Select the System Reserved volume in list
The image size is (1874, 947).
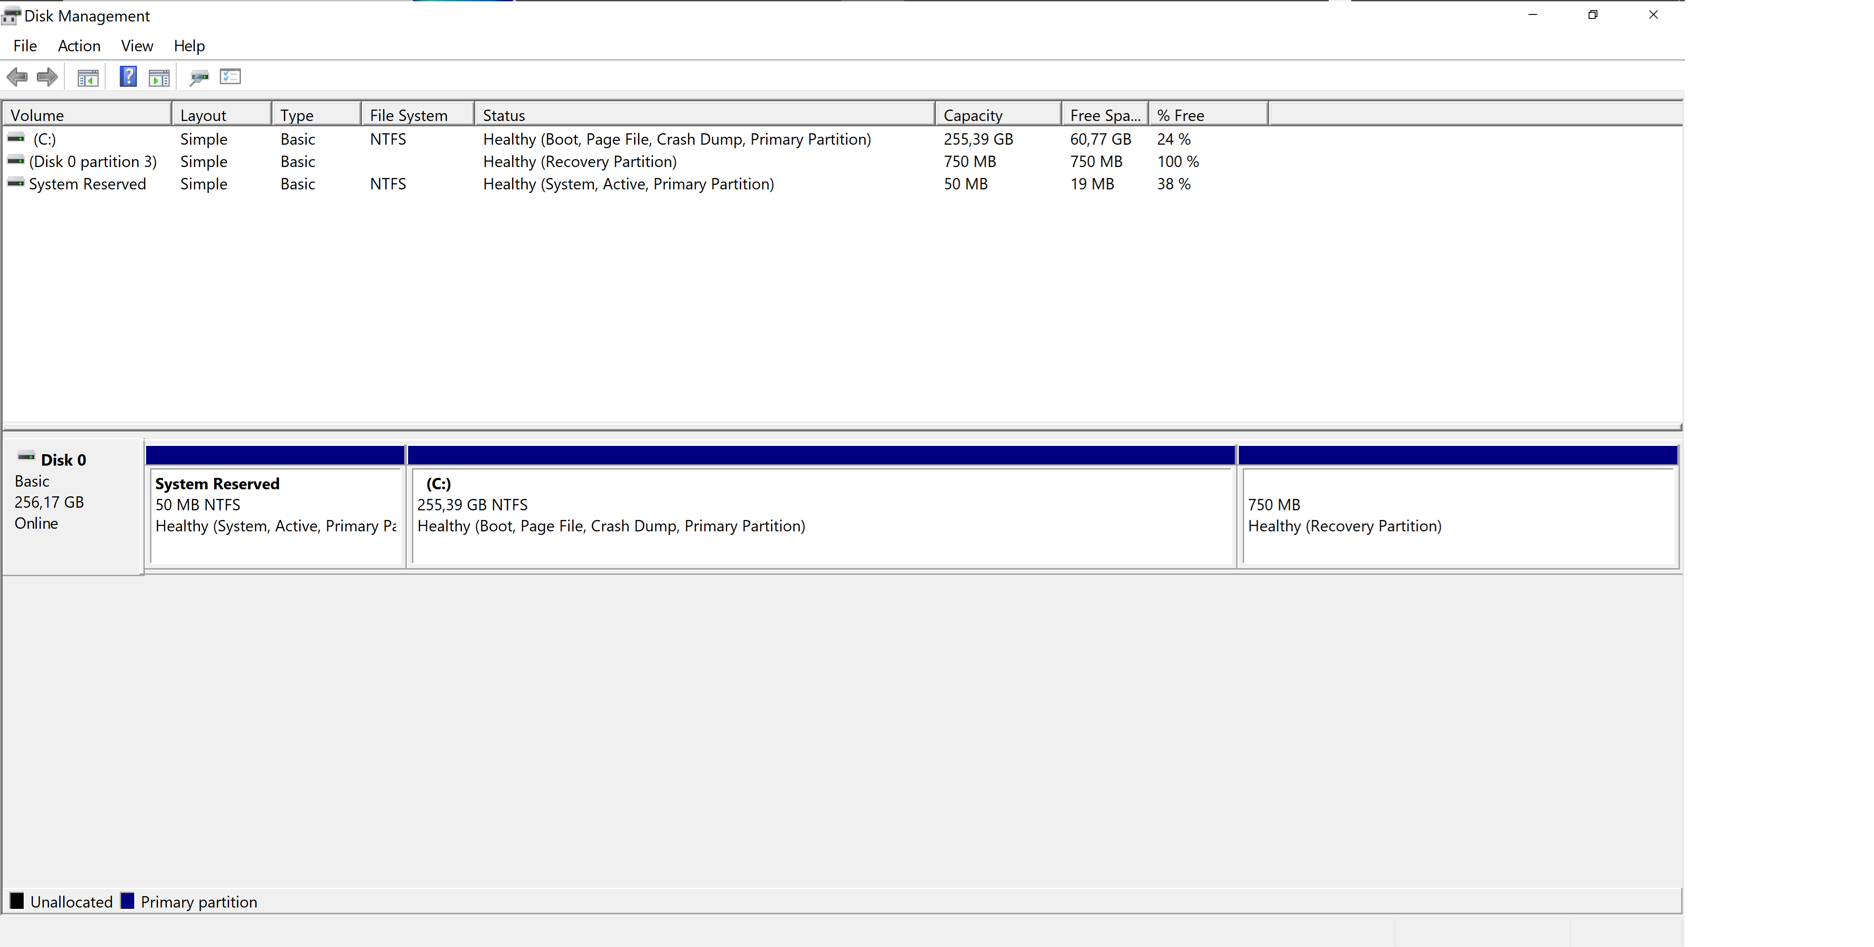[x=87, y=184]
